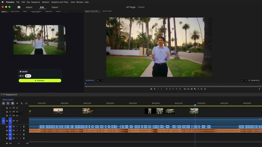Screen dimensions: 262x147
Task: Lock the V4 track
Action: 7,108
